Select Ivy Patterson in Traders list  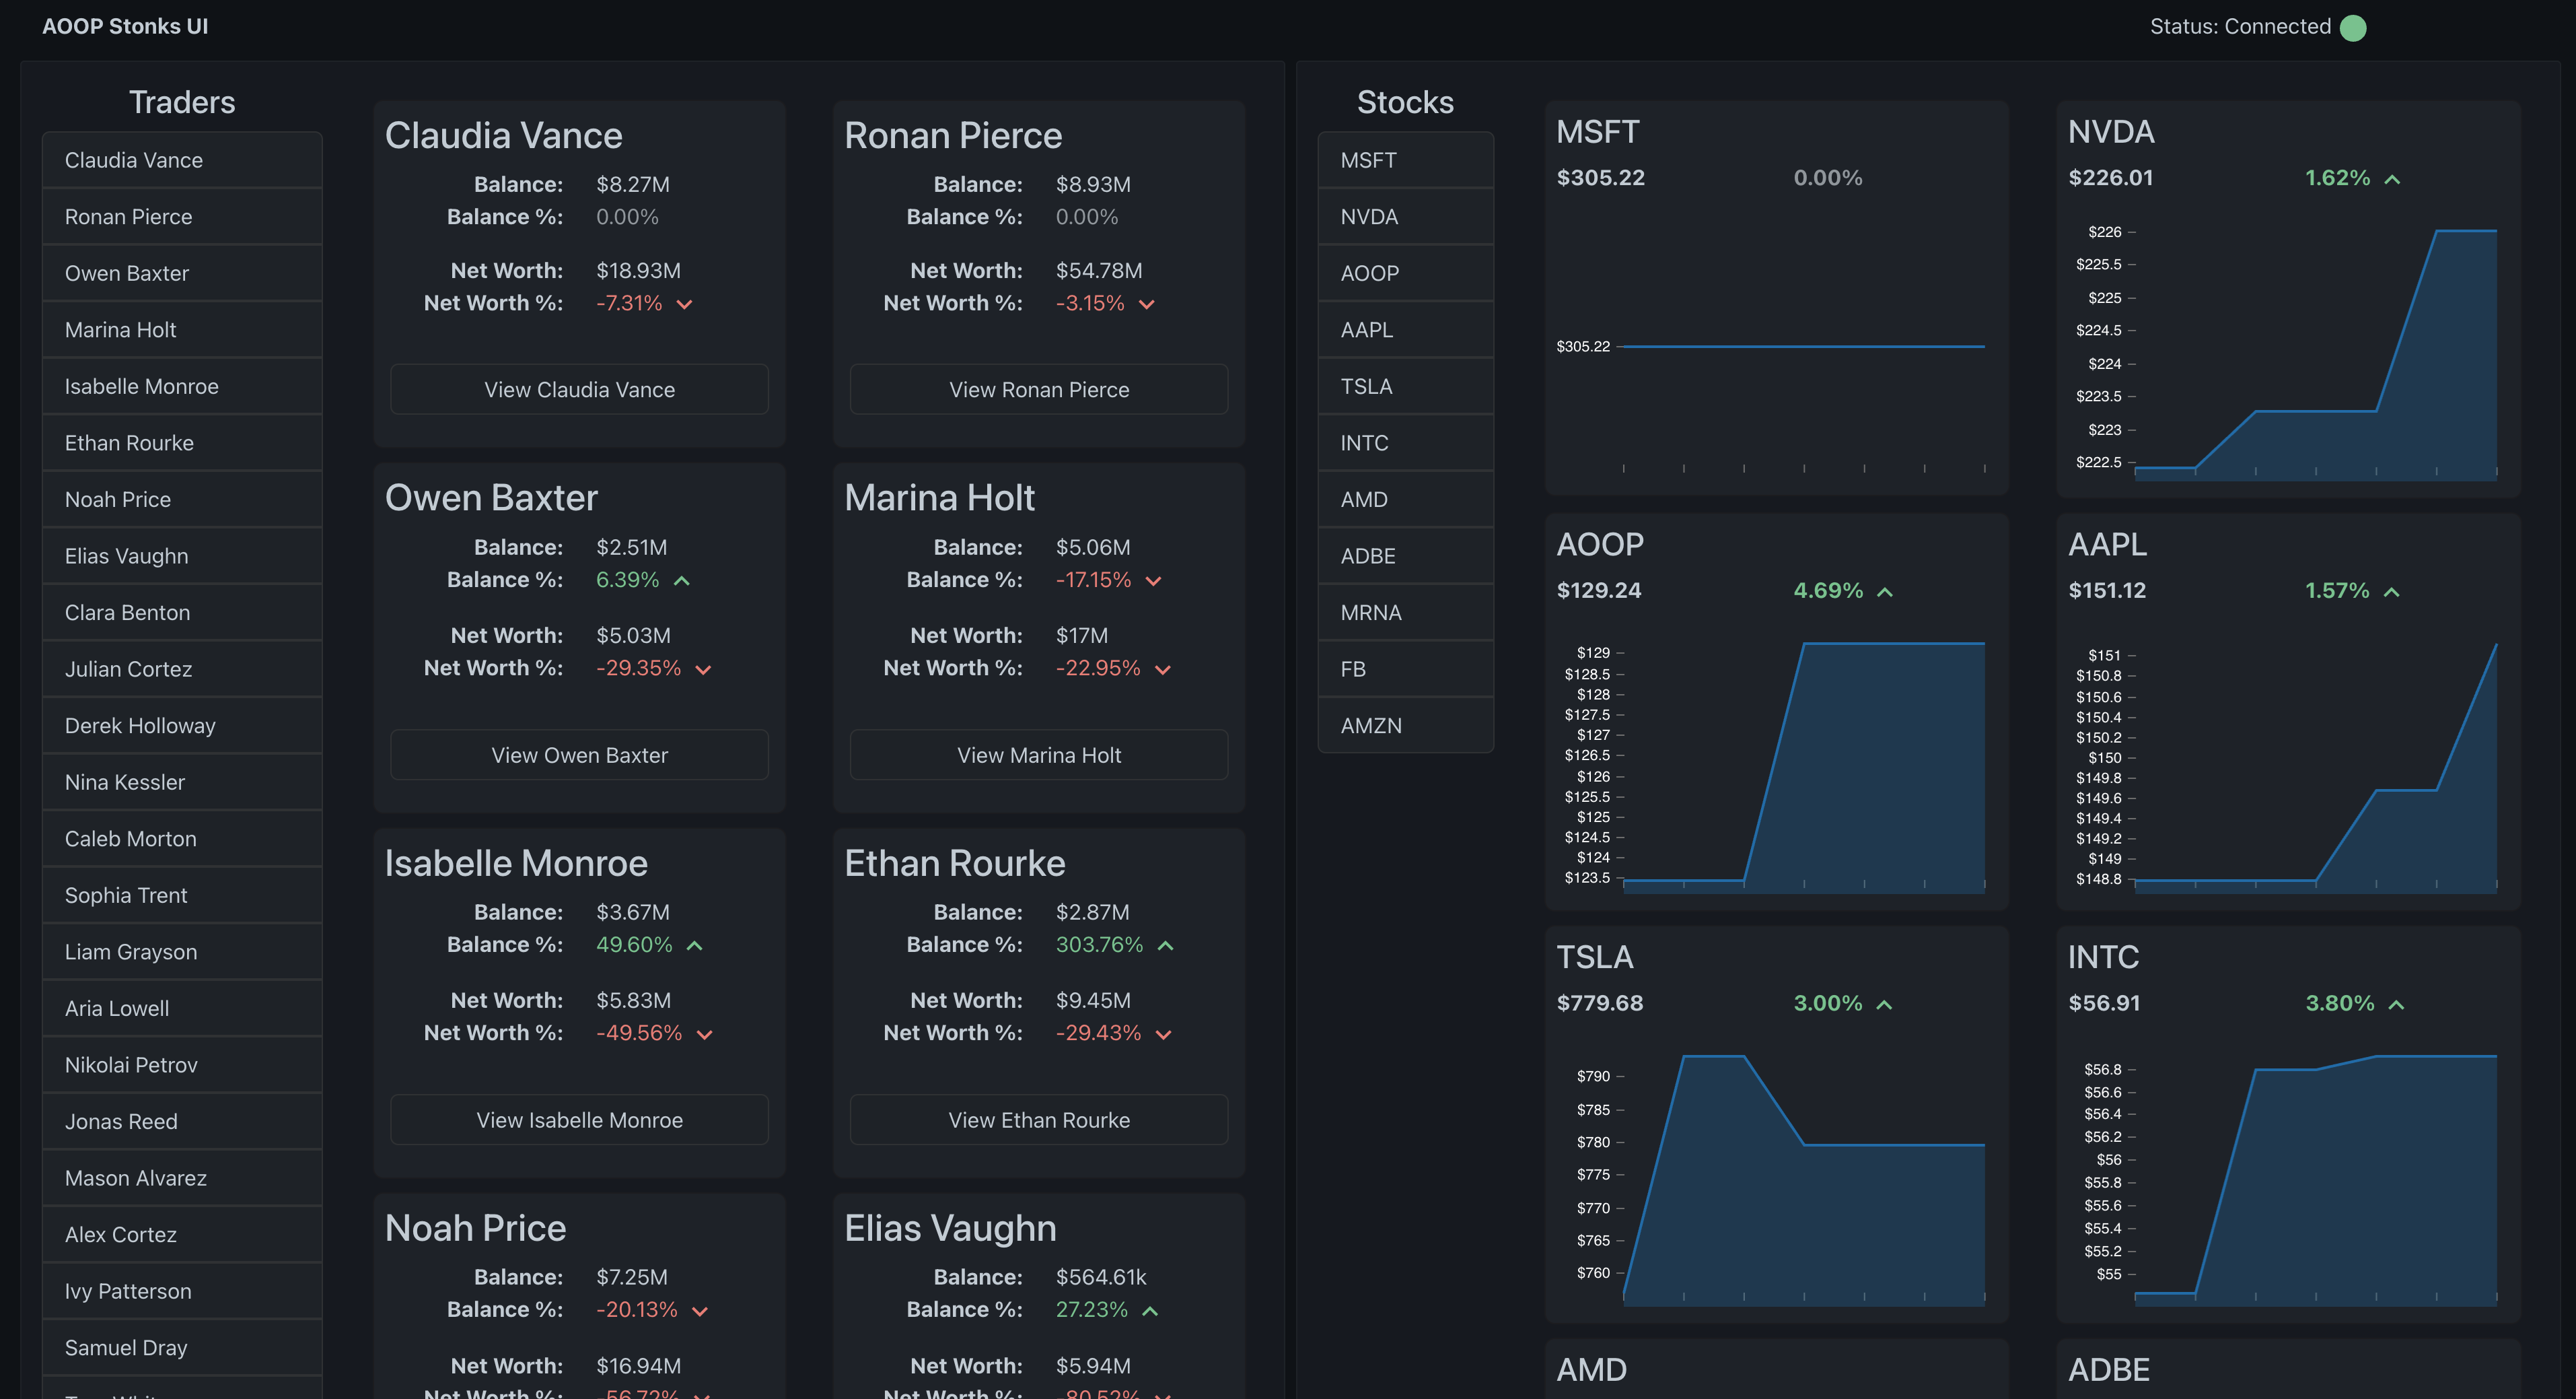click(182, 1291)
